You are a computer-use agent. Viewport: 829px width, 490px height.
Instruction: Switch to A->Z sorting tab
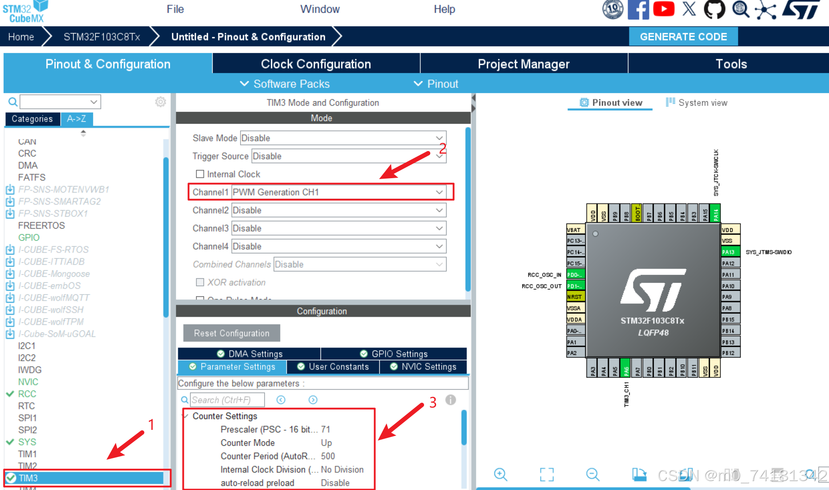click(x=77, y=119)
